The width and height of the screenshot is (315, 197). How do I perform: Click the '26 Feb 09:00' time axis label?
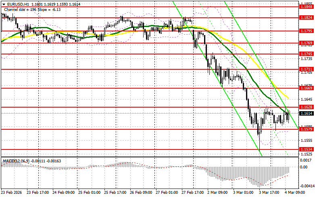[141, 193]
